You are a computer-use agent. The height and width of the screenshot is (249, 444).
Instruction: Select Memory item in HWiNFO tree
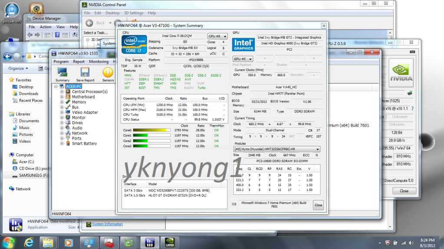[79, 102]
